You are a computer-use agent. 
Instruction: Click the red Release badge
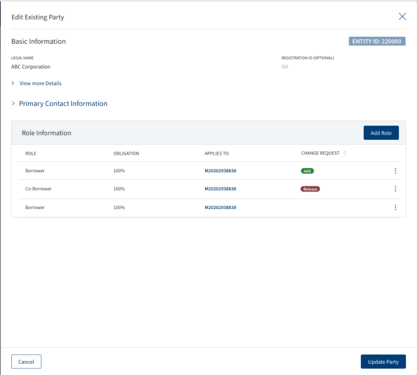(310, 189)
